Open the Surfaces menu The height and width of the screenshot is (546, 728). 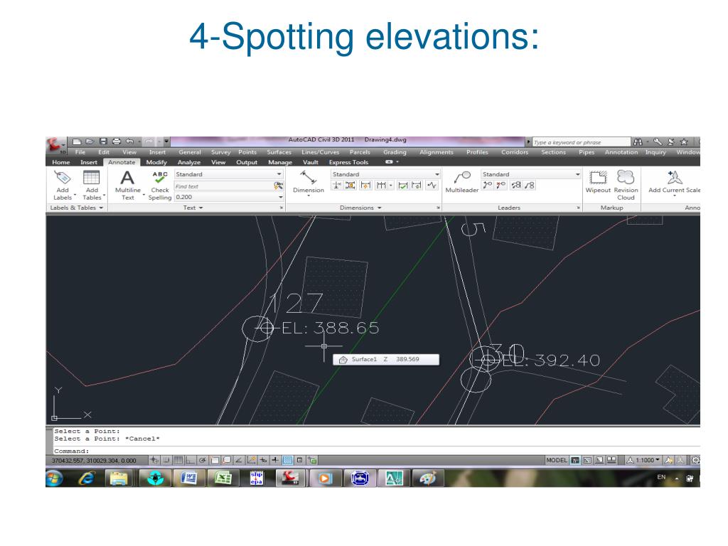279,152
